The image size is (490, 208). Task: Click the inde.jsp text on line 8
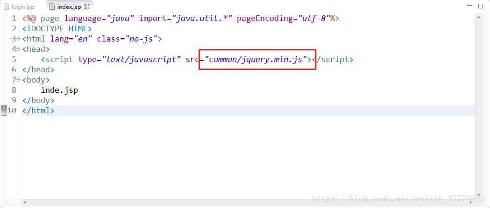(59, 90)
